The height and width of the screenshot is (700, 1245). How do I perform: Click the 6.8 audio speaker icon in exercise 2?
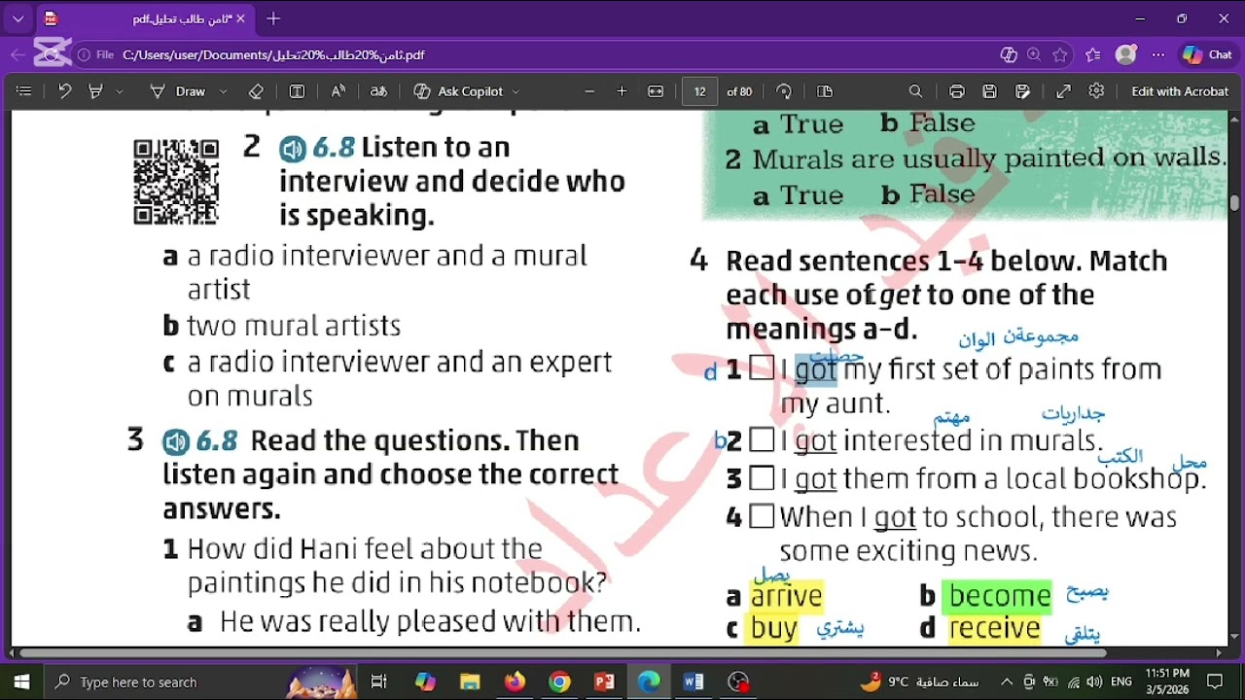293,149
